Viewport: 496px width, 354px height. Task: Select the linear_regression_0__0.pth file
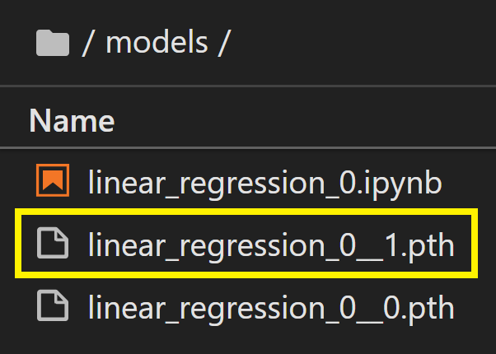coord(271,308)
